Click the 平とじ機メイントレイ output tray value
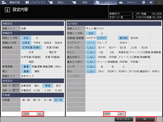Image resolution: width=163 pixels, height=122 pixels. coord(124,28)
